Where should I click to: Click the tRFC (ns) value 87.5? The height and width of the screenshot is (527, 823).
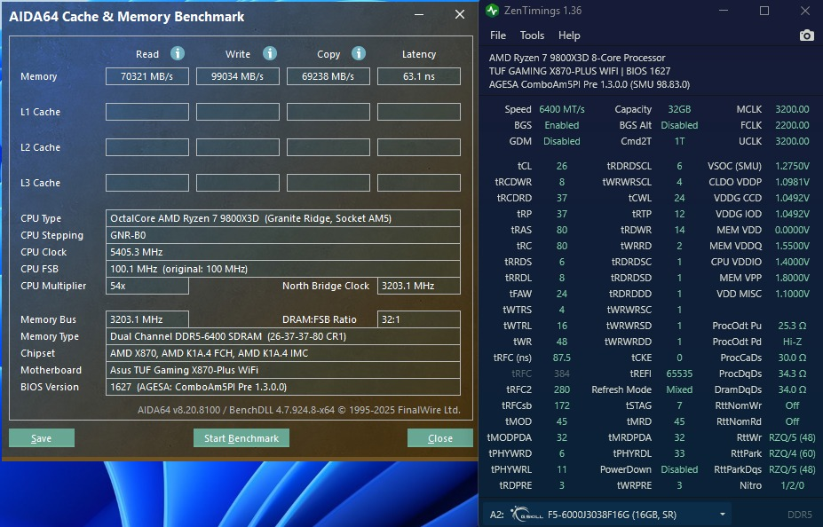click(x=562, y=358)
